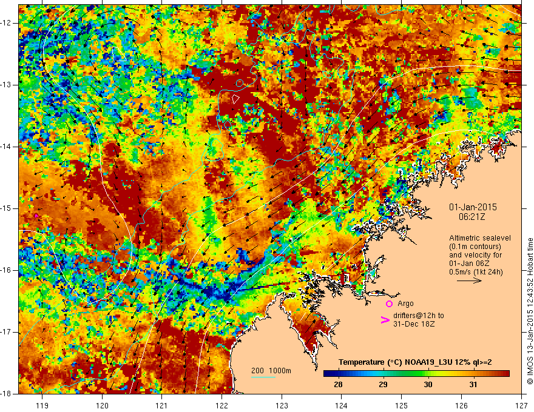Click the IMOS copyright timestamp text
The height and width of the screenshot is (412, 534).
point(530,311)
